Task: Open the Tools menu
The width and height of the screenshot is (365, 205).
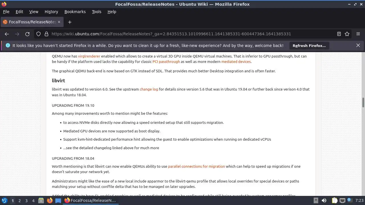Action: pyautogui.click(x=97, y=12)
